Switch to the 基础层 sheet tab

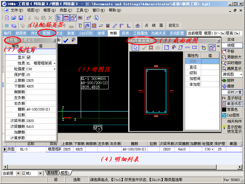tap(52, 173)
